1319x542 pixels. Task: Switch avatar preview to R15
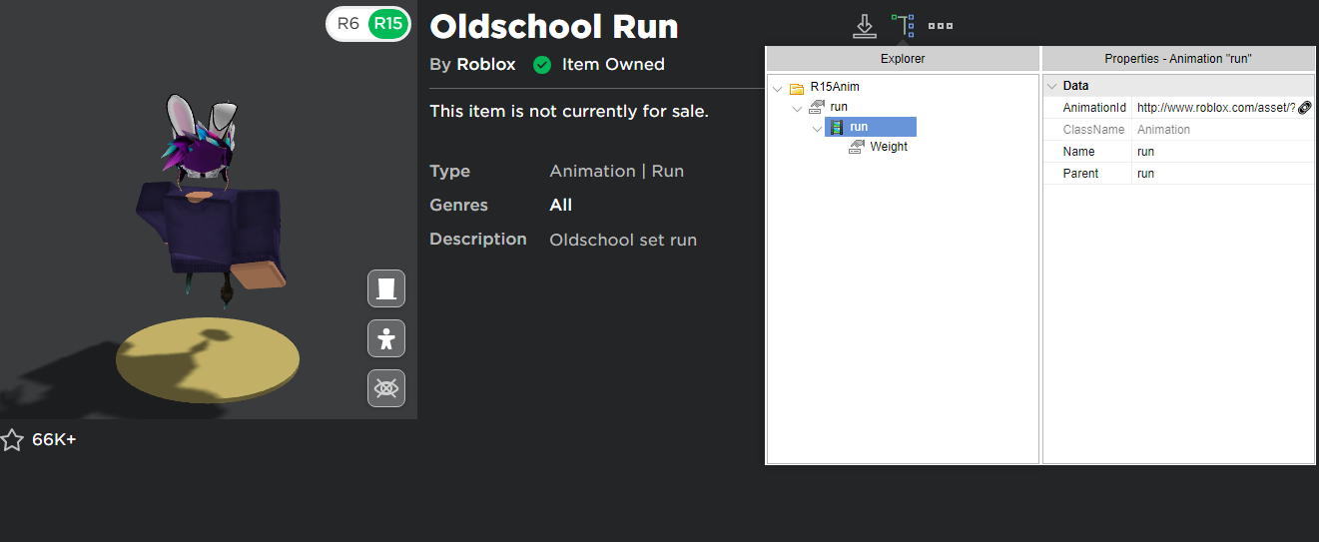pyautogui.click(x=388, y=24)
